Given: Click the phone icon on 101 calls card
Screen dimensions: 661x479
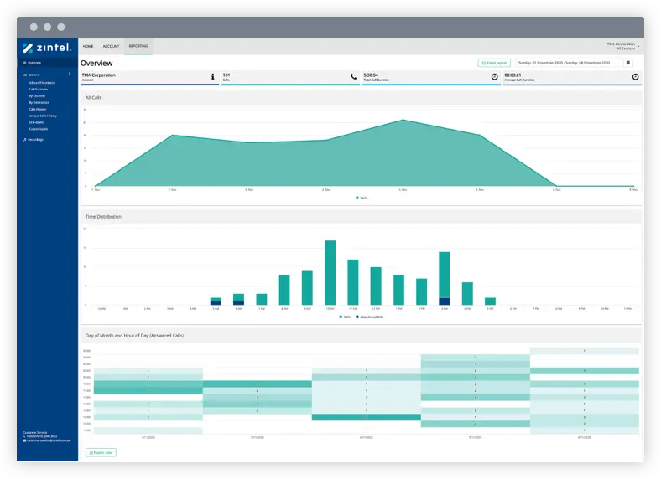Looking at the screenshot, I should click(x=353, y=76).
